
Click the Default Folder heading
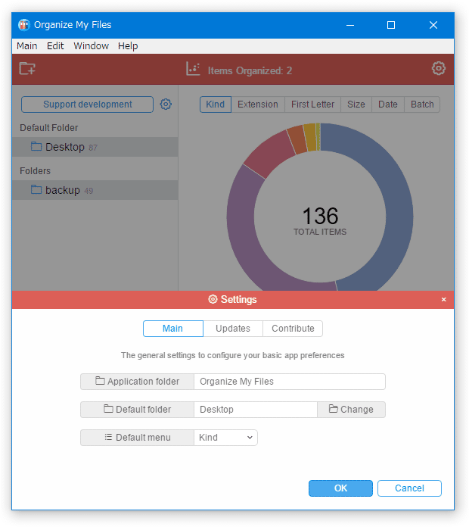coord(49,128)
